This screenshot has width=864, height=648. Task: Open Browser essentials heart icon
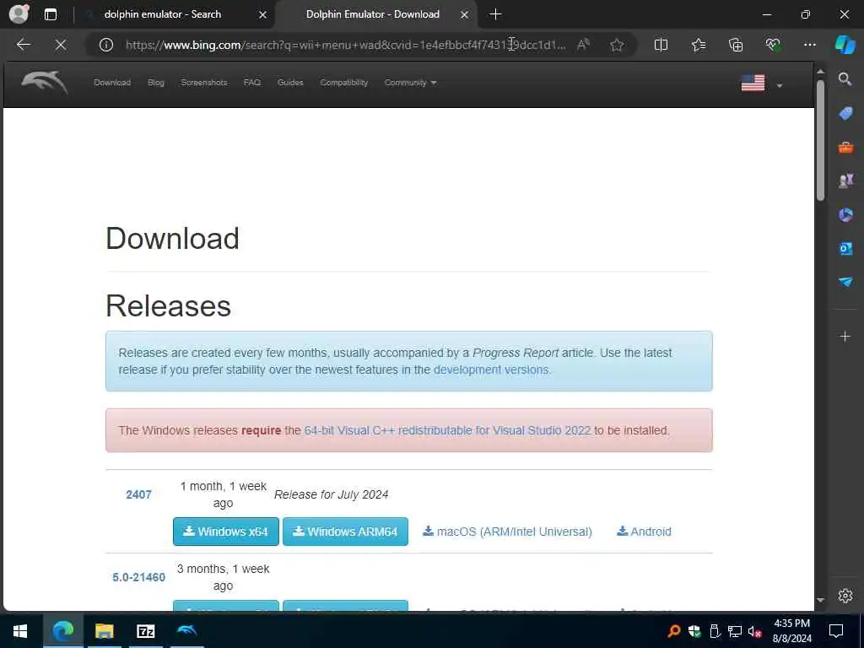click(773, 45)
